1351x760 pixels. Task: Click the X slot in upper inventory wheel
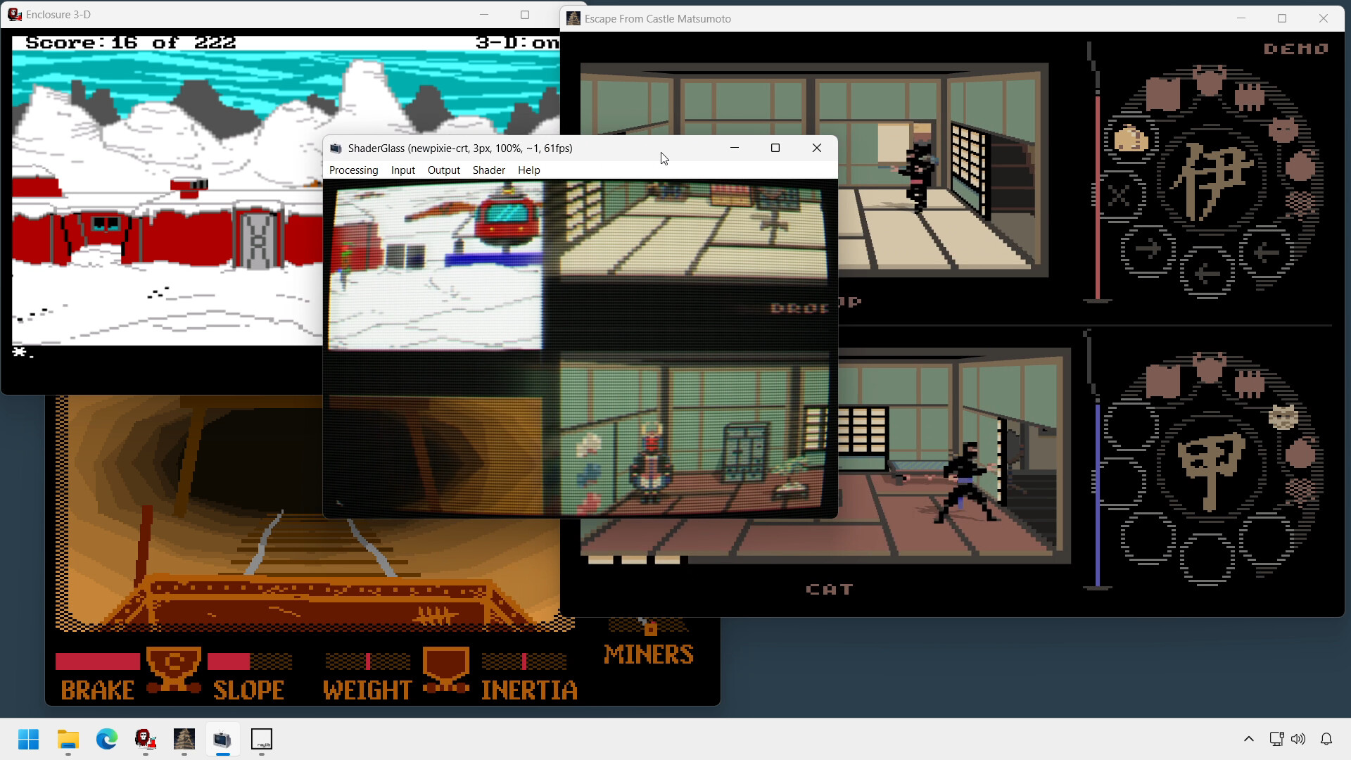1119,196
